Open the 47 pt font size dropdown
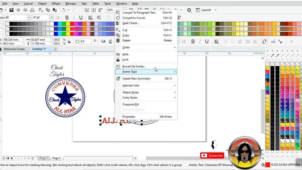302x170 pixels. 51,17
